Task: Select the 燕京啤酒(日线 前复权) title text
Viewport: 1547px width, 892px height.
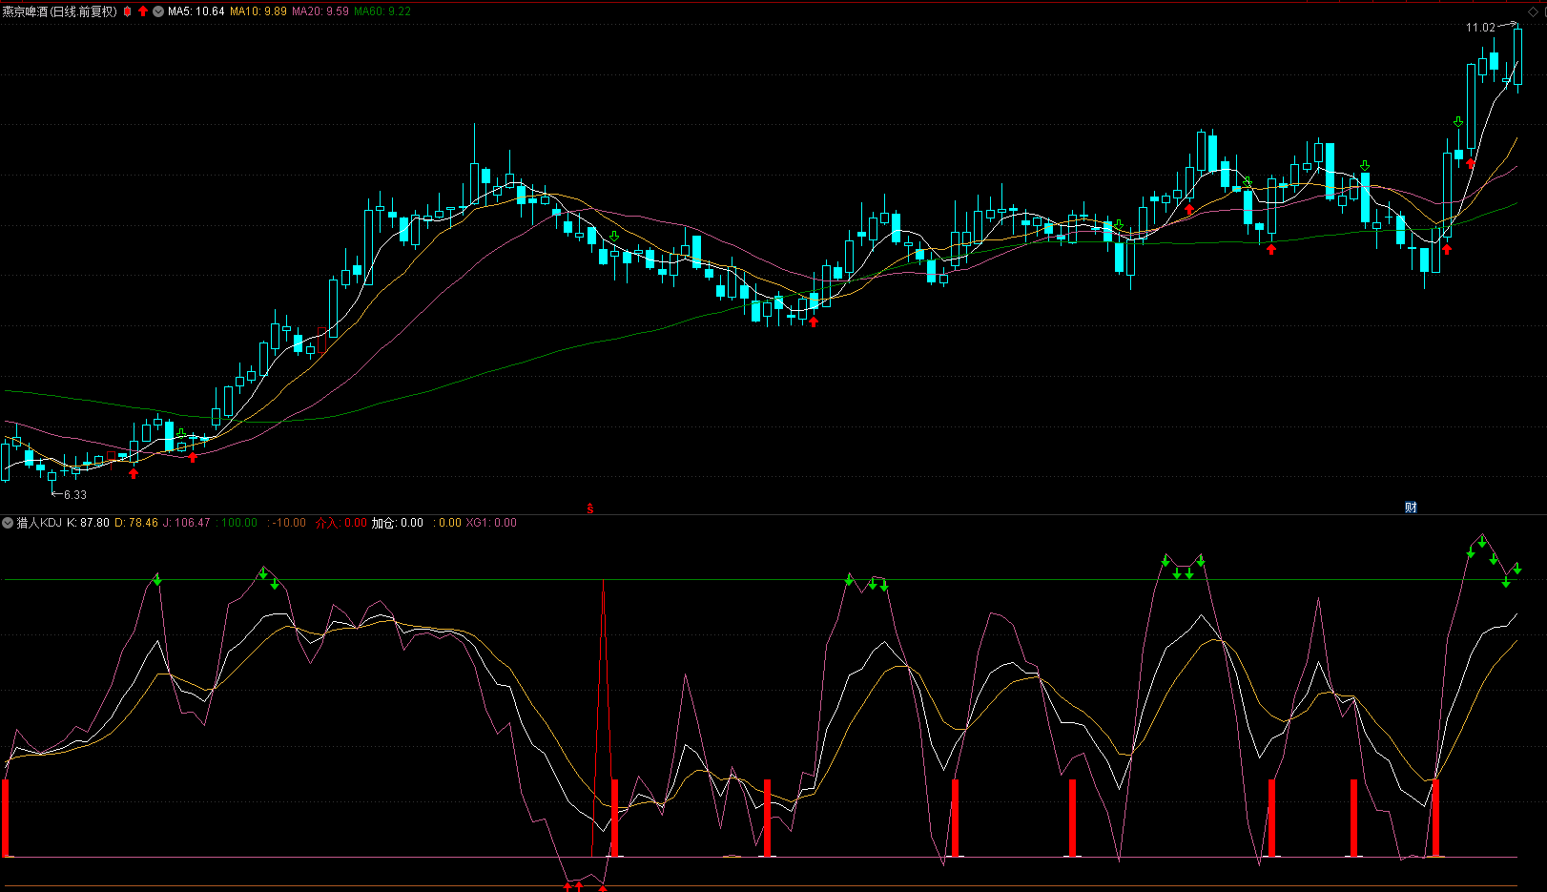Action: click(x=59, y=11)
